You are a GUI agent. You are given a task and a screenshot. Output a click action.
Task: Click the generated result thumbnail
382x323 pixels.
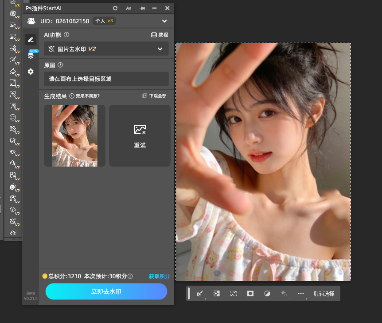(74, 136)
